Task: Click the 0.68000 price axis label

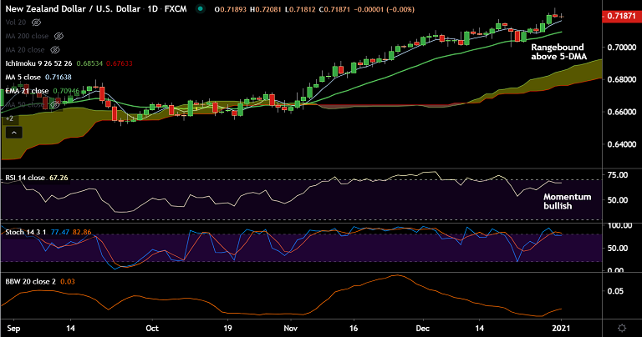Action: 622,79
